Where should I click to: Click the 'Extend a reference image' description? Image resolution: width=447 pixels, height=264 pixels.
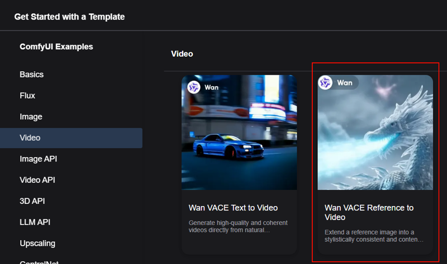point(374,236)
